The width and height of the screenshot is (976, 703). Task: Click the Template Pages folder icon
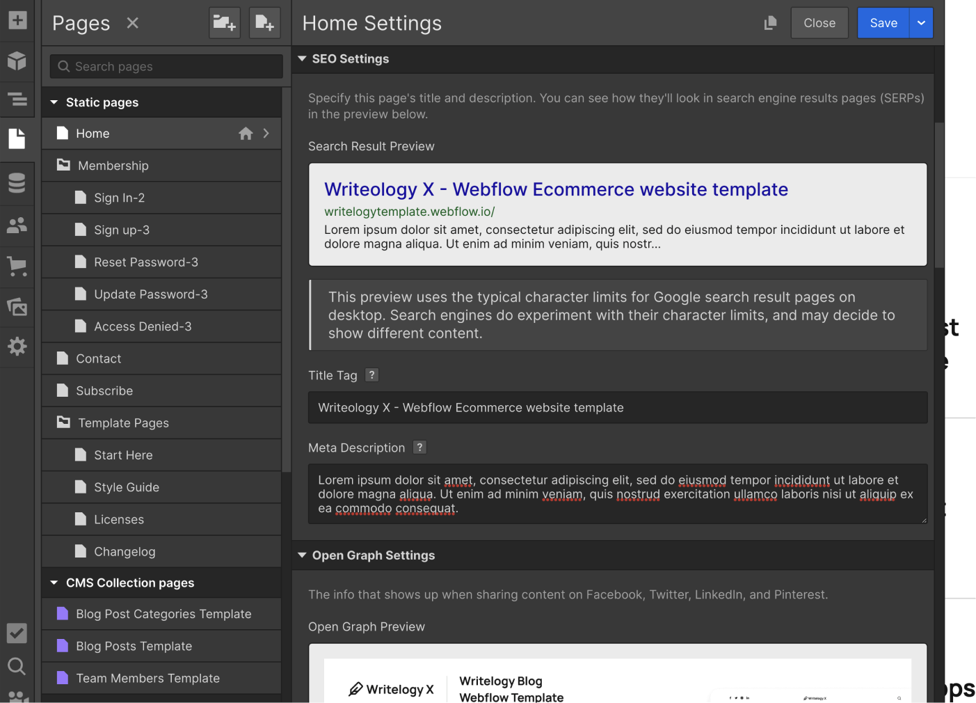[63, 422]
